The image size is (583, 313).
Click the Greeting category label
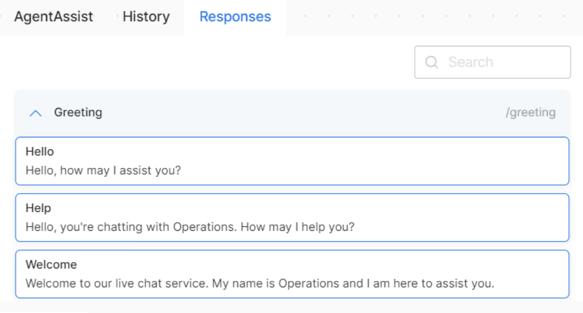pyautogui.click(x=78, y=112)
